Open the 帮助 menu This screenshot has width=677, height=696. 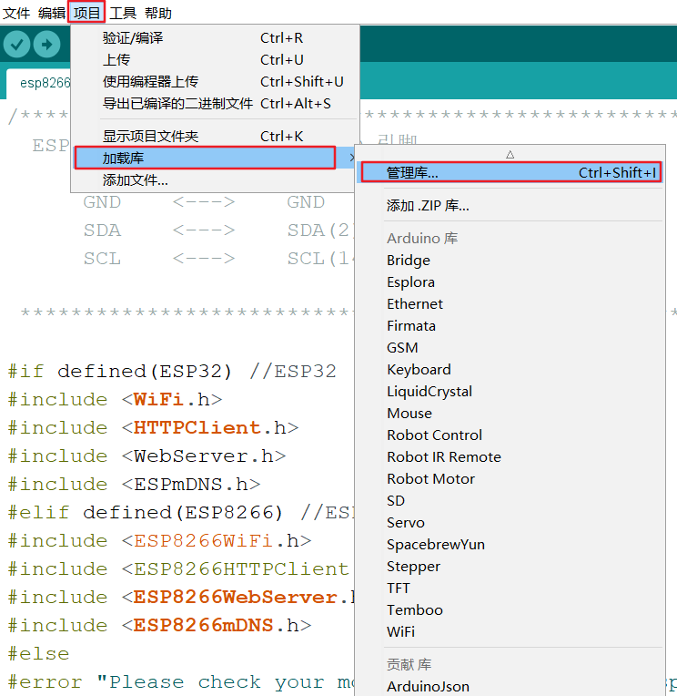click(157, 13)
